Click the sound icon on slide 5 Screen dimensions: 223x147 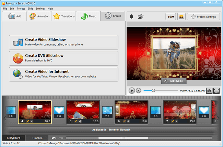[x=80, y=121]
